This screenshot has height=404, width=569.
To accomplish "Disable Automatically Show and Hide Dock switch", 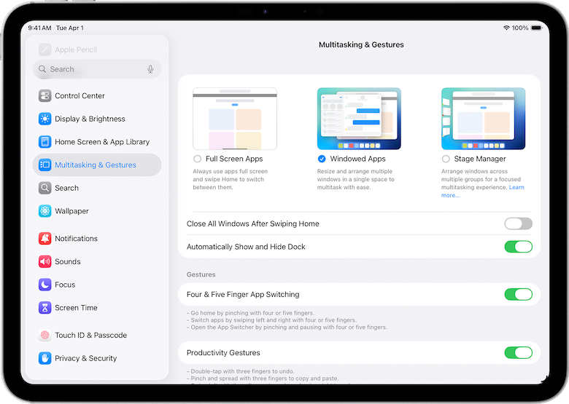I will click(518, 247).
